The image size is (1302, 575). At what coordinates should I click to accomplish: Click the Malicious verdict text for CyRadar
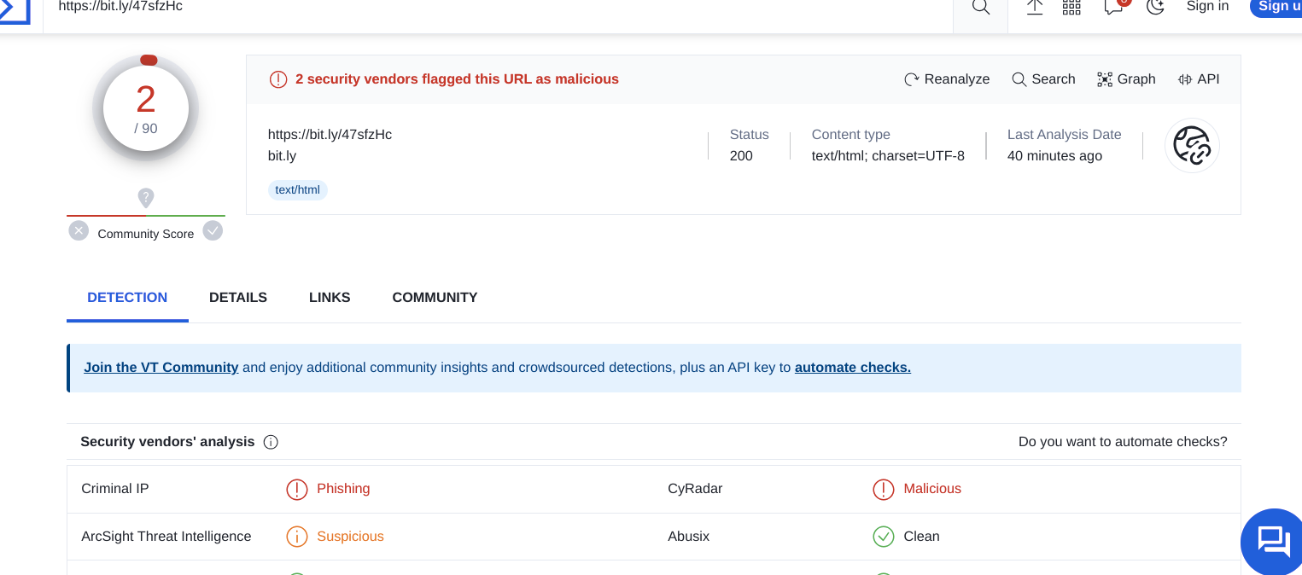(932, 489)
